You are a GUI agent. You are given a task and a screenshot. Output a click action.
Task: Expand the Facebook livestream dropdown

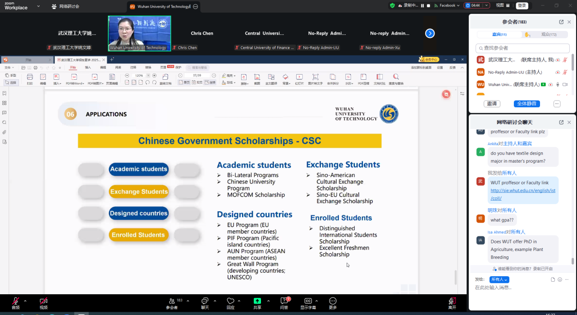[458, 5]
